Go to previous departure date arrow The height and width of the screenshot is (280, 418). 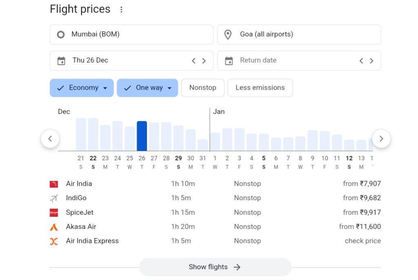(194, 61)
